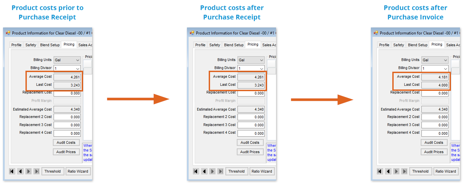Click previous-record arrow in after-Purchase-Receipt window
The height and width of the screenshot is (187, 465).
coord(204,171)
